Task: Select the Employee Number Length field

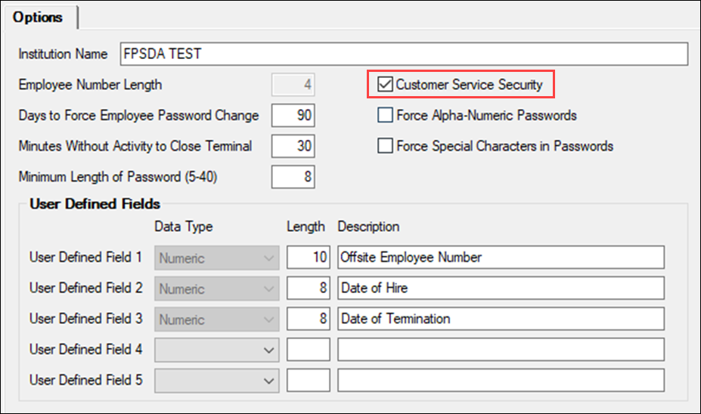Action: tap(293, 85)
